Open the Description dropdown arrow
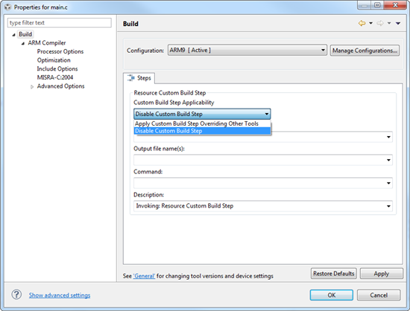 388,206
